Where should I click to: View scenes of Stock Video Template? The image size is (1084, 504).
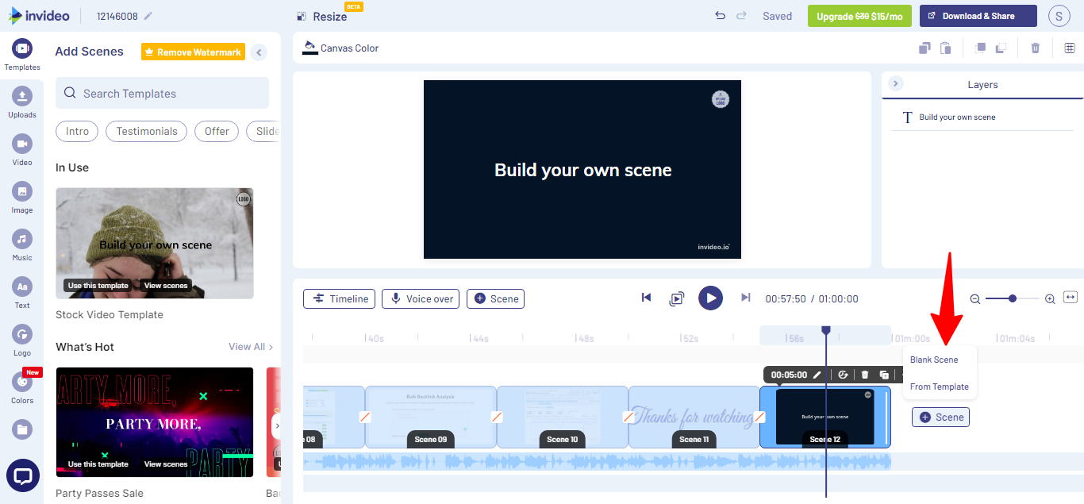pyautogui.click(x=166, y=286)
